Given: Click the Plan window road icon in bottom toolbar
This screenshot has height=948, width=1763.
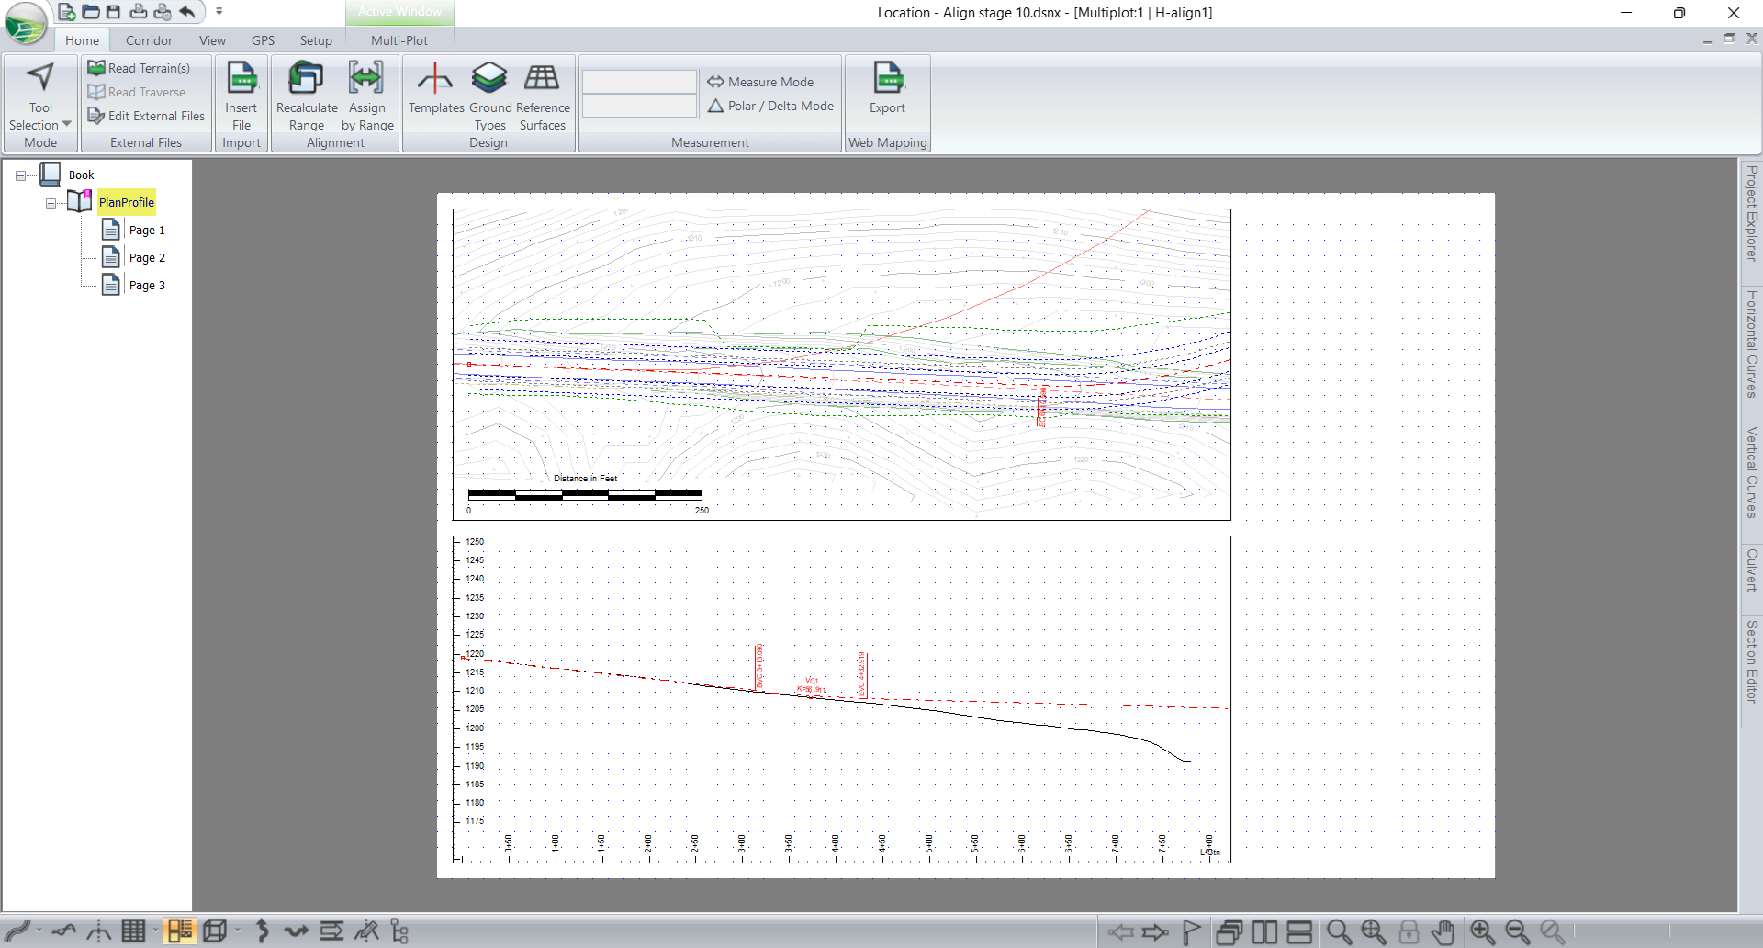Looking at the screenshot, I should click(x=18, y=931).
